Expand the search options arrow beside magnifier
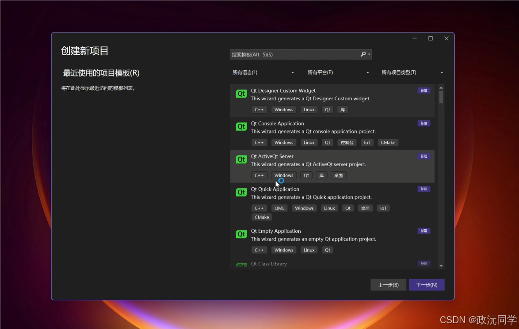 369,54
